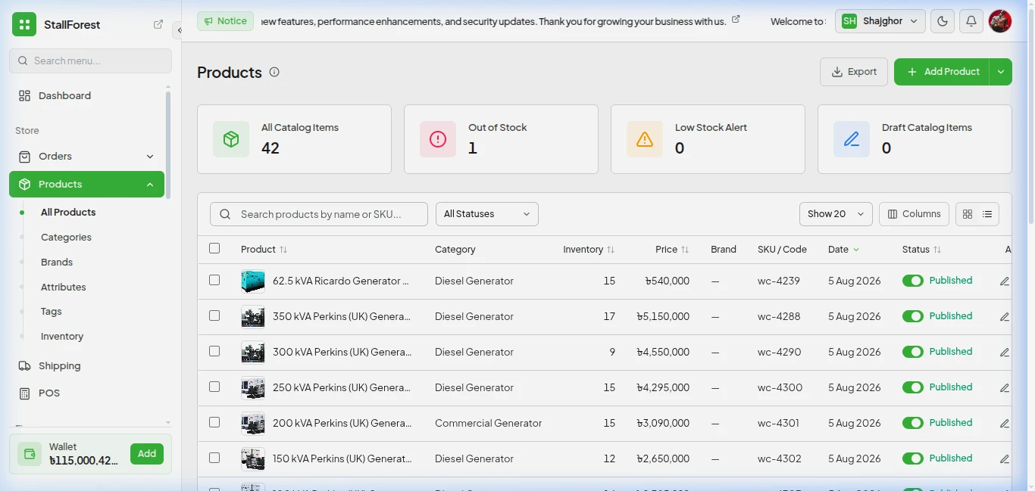
Task: Select checkbox for 350 kVA Perkins generator
Action: pos(214,315)
